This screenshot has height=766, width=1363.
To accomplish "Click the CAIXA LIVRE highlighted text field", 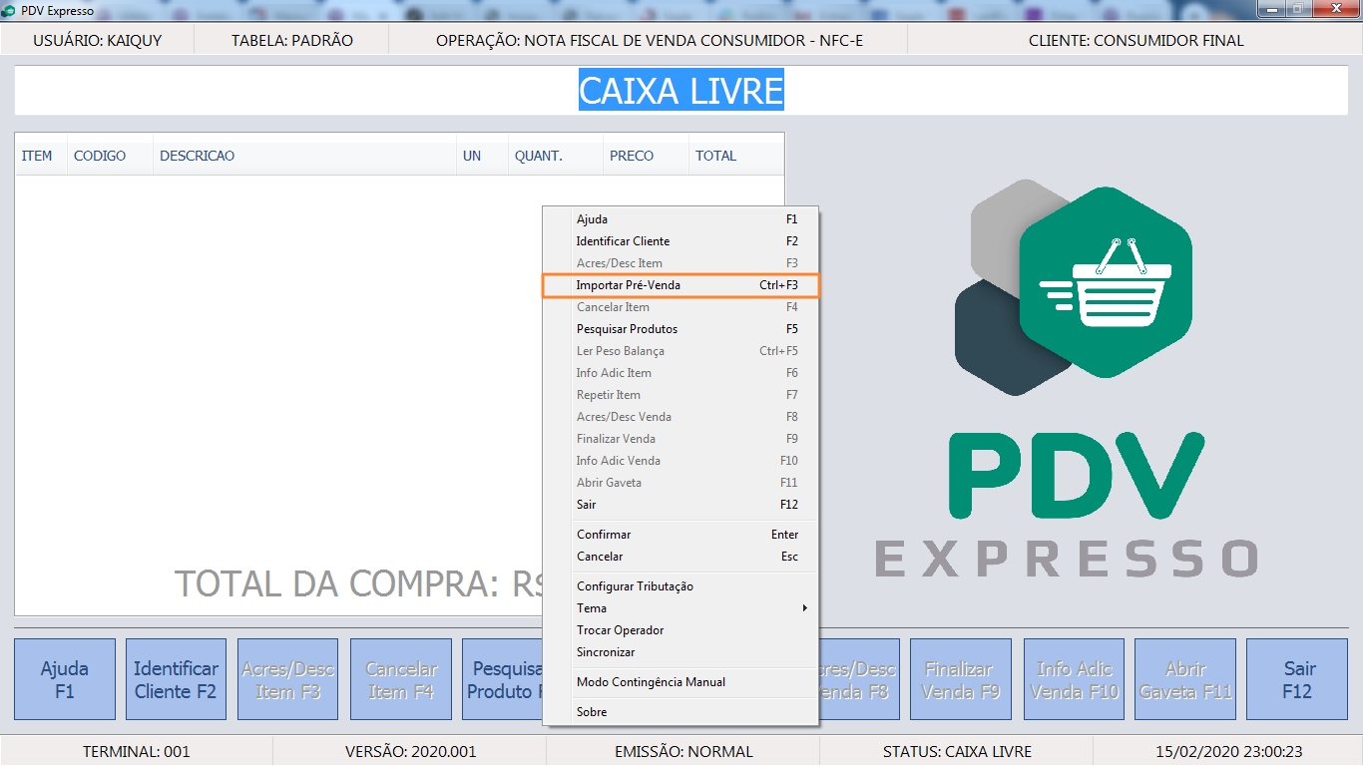I will click(681, 91).
